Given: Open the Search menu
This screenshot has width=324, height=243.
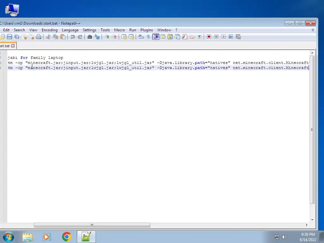Looking at the screenshot, I should [x=19, y=30].
